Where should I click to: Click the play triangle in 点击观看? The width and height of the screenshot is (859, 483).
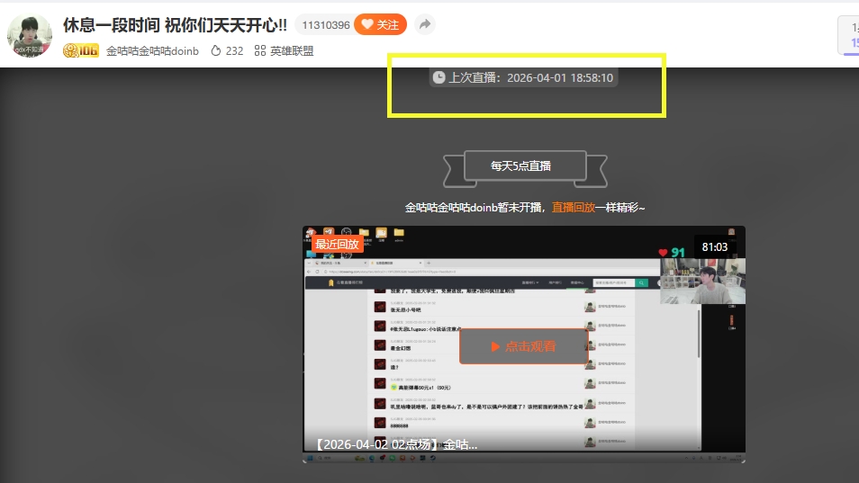click(x=495, y=346)
